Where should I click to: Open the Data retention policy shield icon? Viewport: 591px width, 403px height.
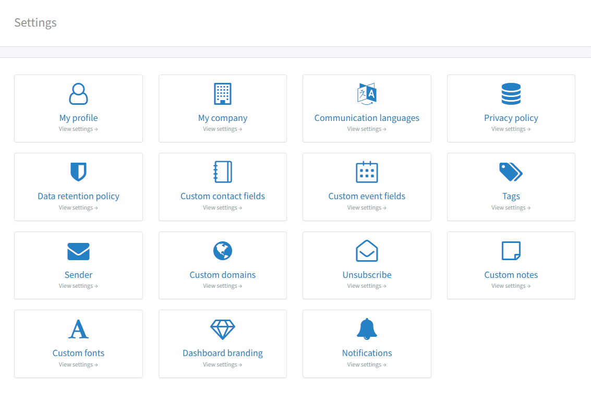point(78,172)
